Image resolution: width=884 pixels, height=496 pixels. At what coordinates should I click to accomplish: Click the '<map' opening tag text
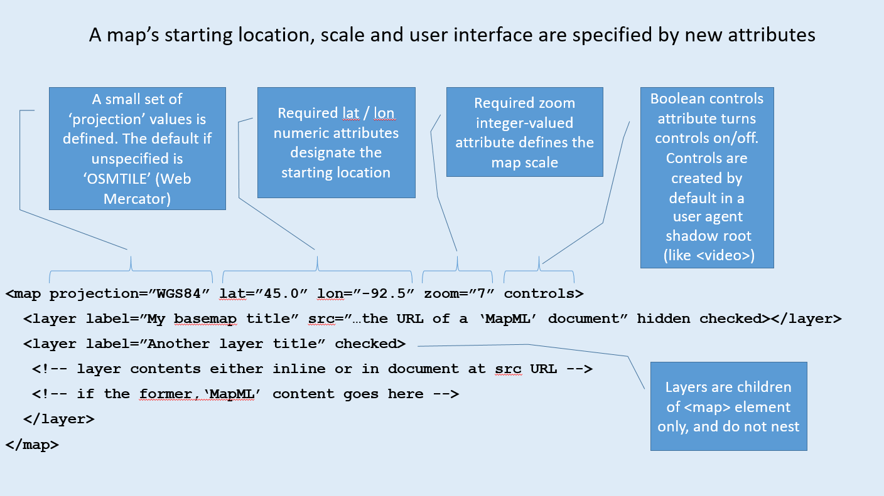click(x=23, y=293)
